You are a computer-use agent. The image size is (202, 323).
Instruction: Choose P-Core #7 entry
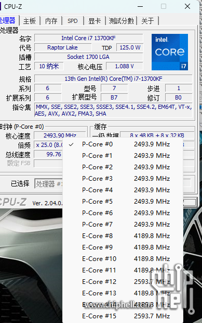coord(123,225)
